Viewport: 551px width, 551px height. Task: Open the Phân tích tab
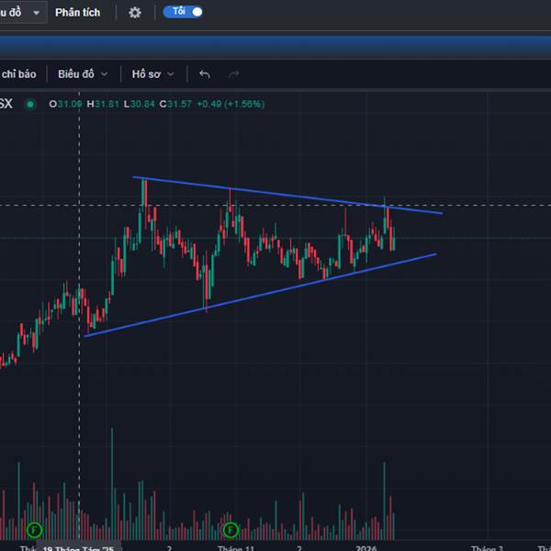click(x=78, y=13)
